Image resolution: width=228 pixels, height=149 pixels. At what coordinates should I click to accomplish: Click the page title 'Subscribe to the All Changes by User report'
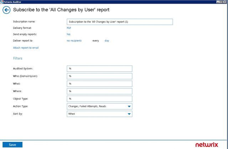click(x=61, y=10)
